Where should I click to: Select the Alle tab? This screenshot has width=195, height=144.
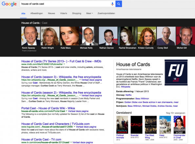tap(23, 13)
